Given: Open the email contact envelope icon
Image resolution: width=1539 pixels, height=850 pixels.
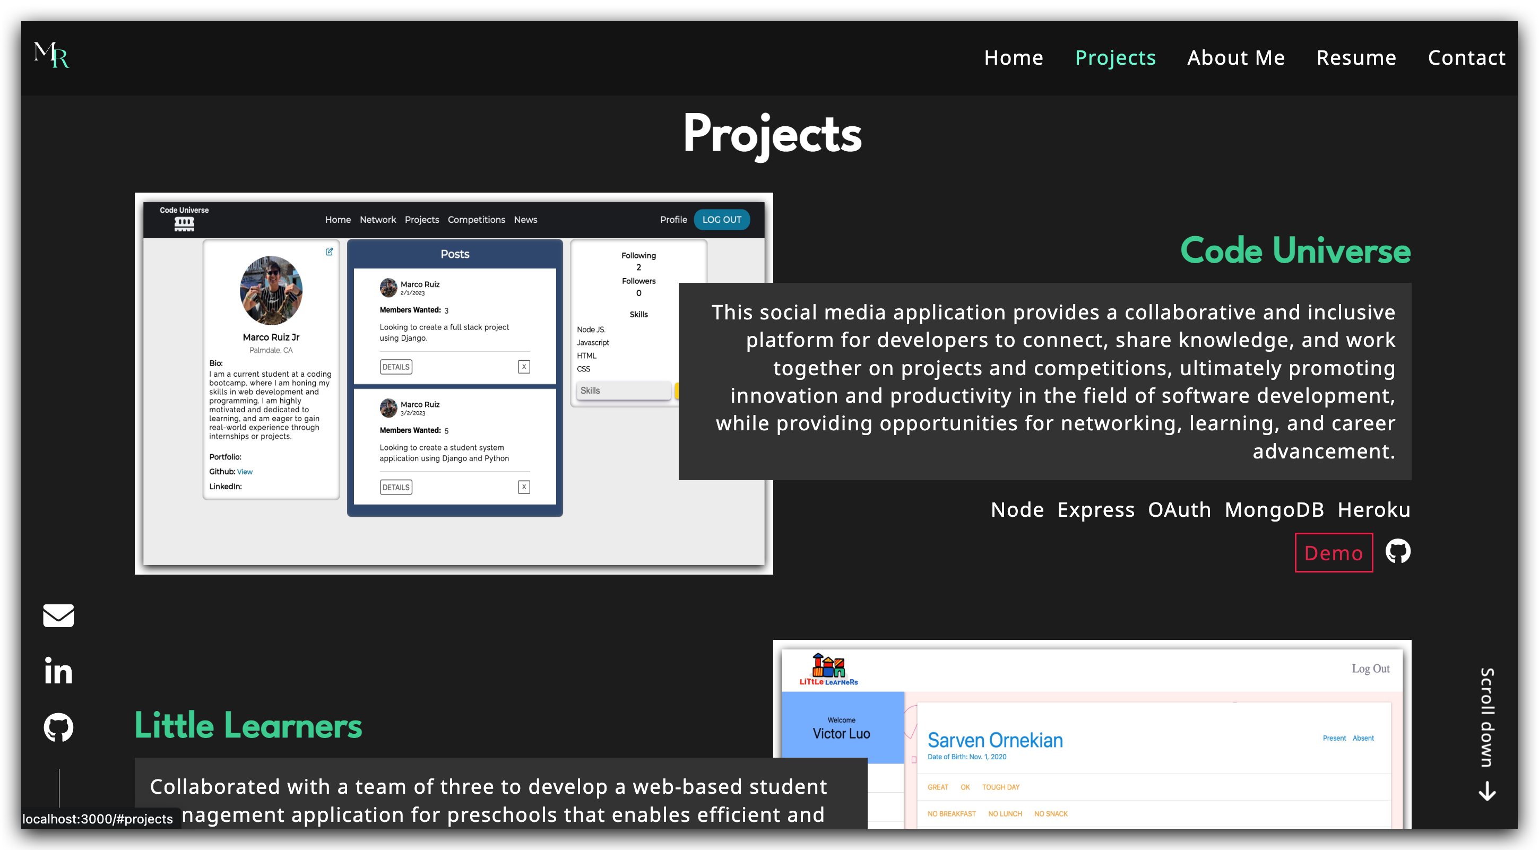Looking at the screenshot, I should [58, 615].
